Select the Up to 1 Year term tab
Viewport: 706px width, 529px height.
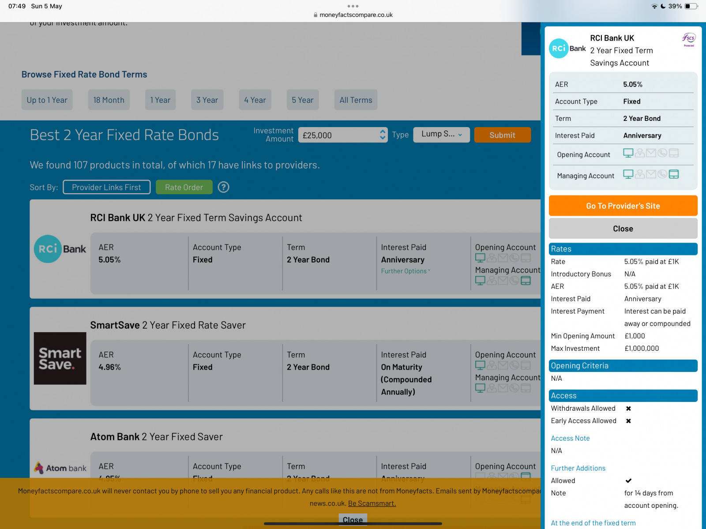pyautogui.click(x=47, y=100)
